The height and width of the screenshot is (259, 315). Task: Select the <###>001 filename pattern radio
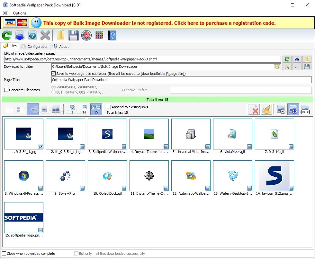(53, 87)
